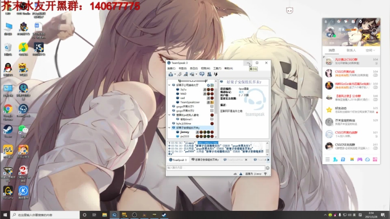This screenshot has height=219, width=390.
Task: Click the Windows Start button
Action: coord(5,215)
